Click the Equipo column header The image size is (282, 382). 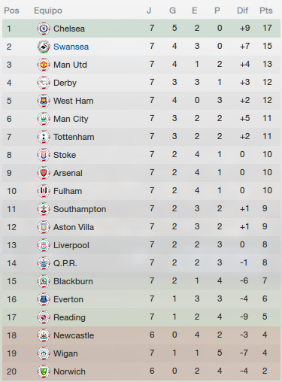point(48,11)
